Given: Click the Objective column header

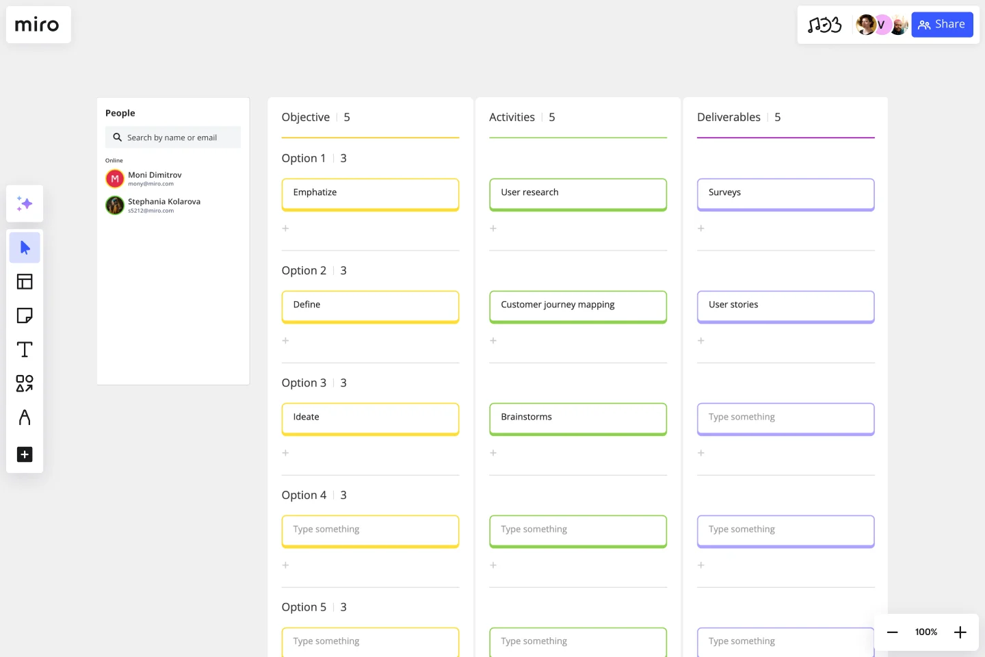Looking at the screenshot, I should point(306,117).
